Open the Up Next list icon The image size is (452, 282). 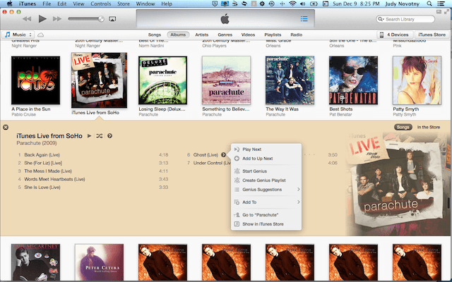pyautogui.click(x=304, y=19)
